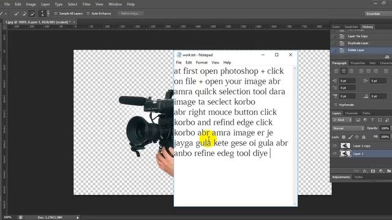Viewport: 392px width, 220px height.
Task: Open the Filter menu
Action: [x=86, y=4]
